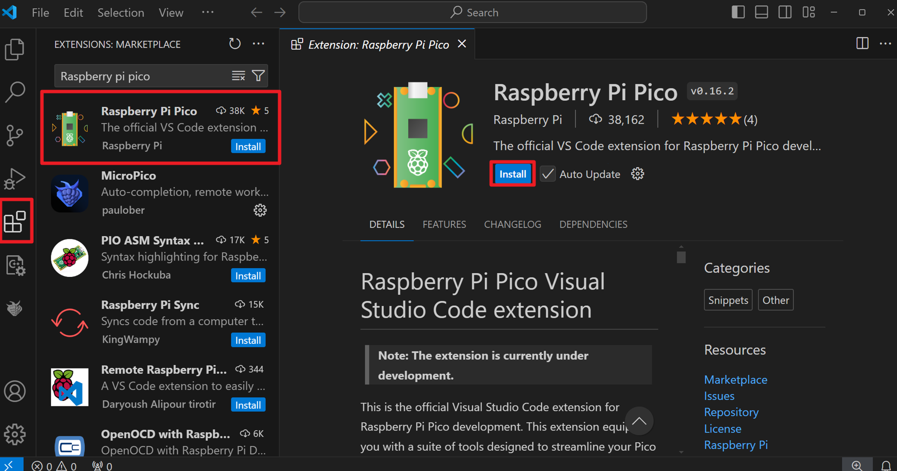Install Raspberry Pi Pico from the detail page
This screenshot has height=471, width=897.
click(x=512, y=174)
